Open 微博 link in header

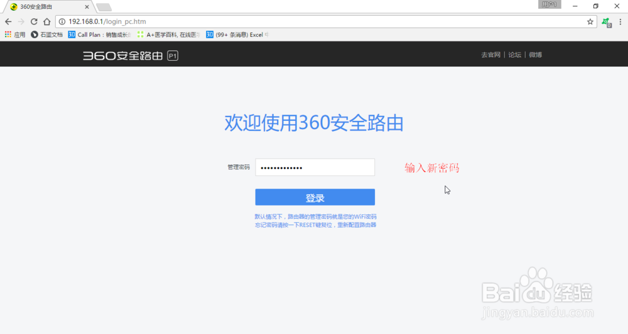[536, 55]
